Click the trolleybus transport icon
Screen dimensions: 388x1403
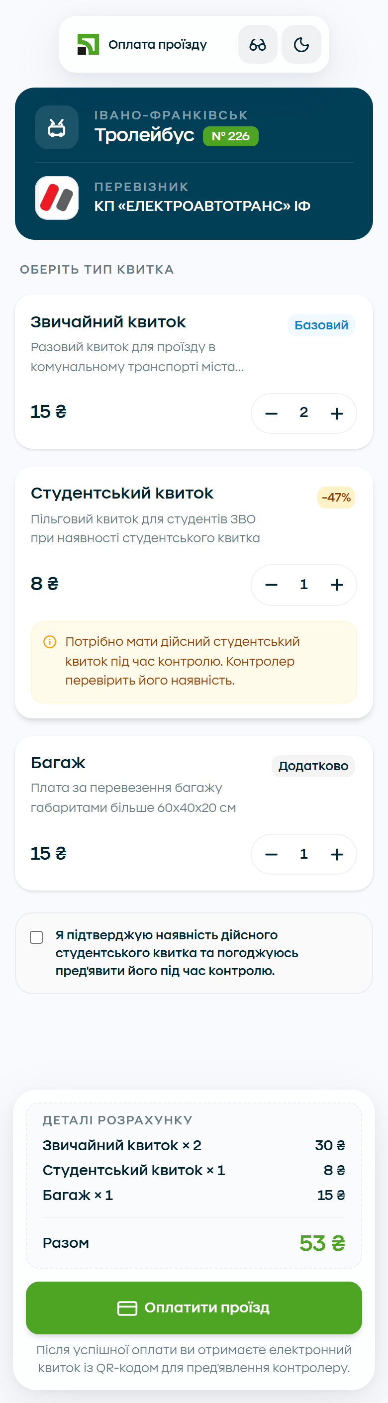click(x=57, y=127)
